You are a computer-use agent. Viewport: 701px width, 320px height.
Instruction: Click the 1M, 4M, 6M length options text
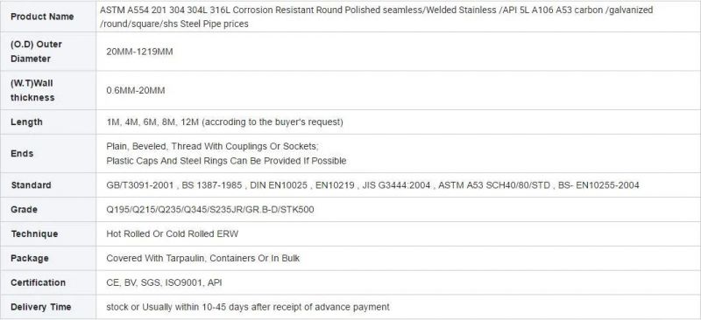coord(225,122)
